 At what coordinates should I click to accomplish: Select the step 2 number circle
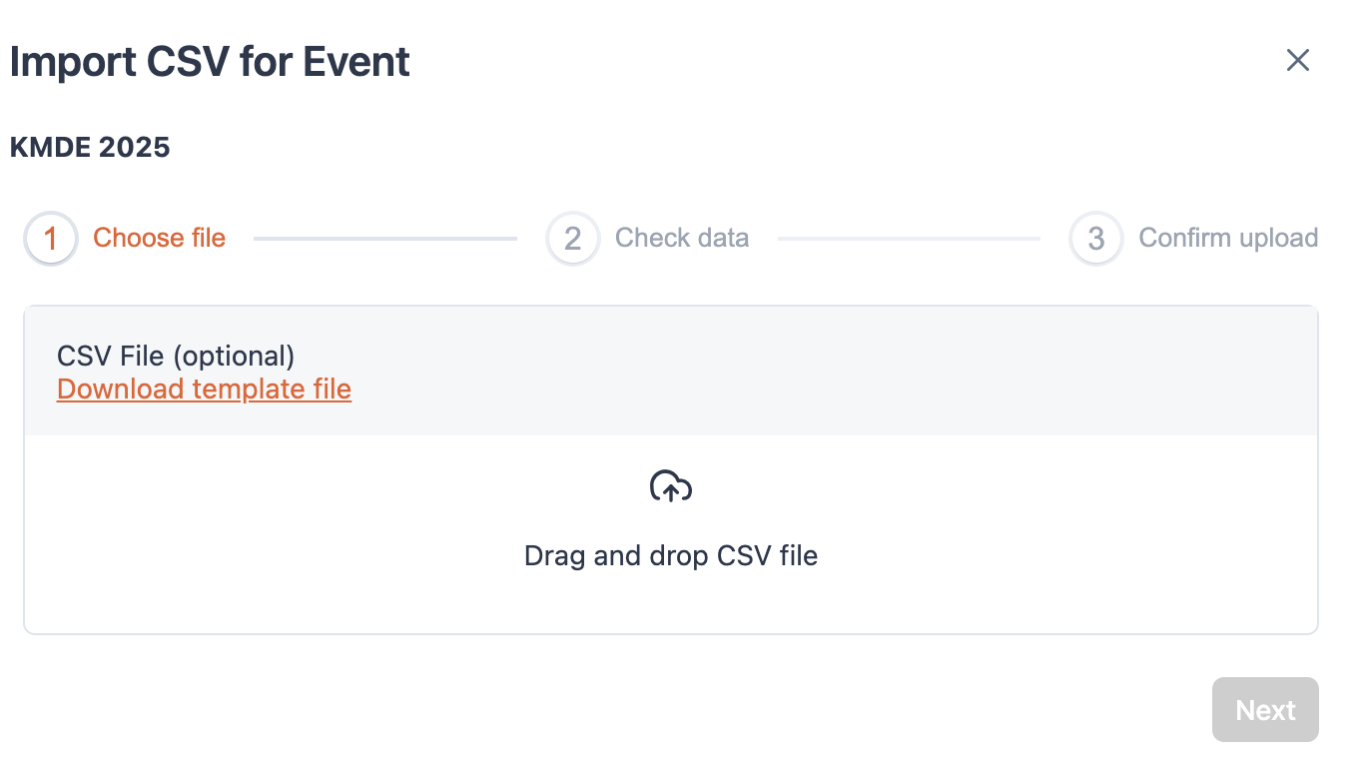pyautogui.click(x=573, y=239)
